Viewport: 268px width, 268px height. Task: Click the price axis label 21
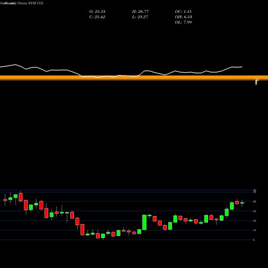tap(255, 211)
